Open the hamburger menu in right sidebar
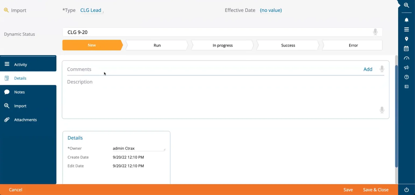415x195 pixels. [406, 29]
